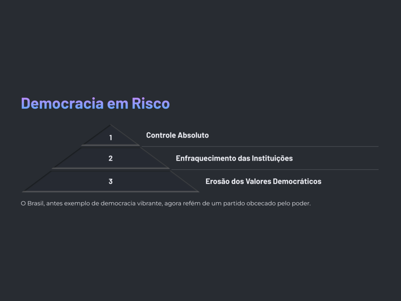Click the word 'Risco' in the title
Viewport: 401px width, 301px height.
coord(151,103)
